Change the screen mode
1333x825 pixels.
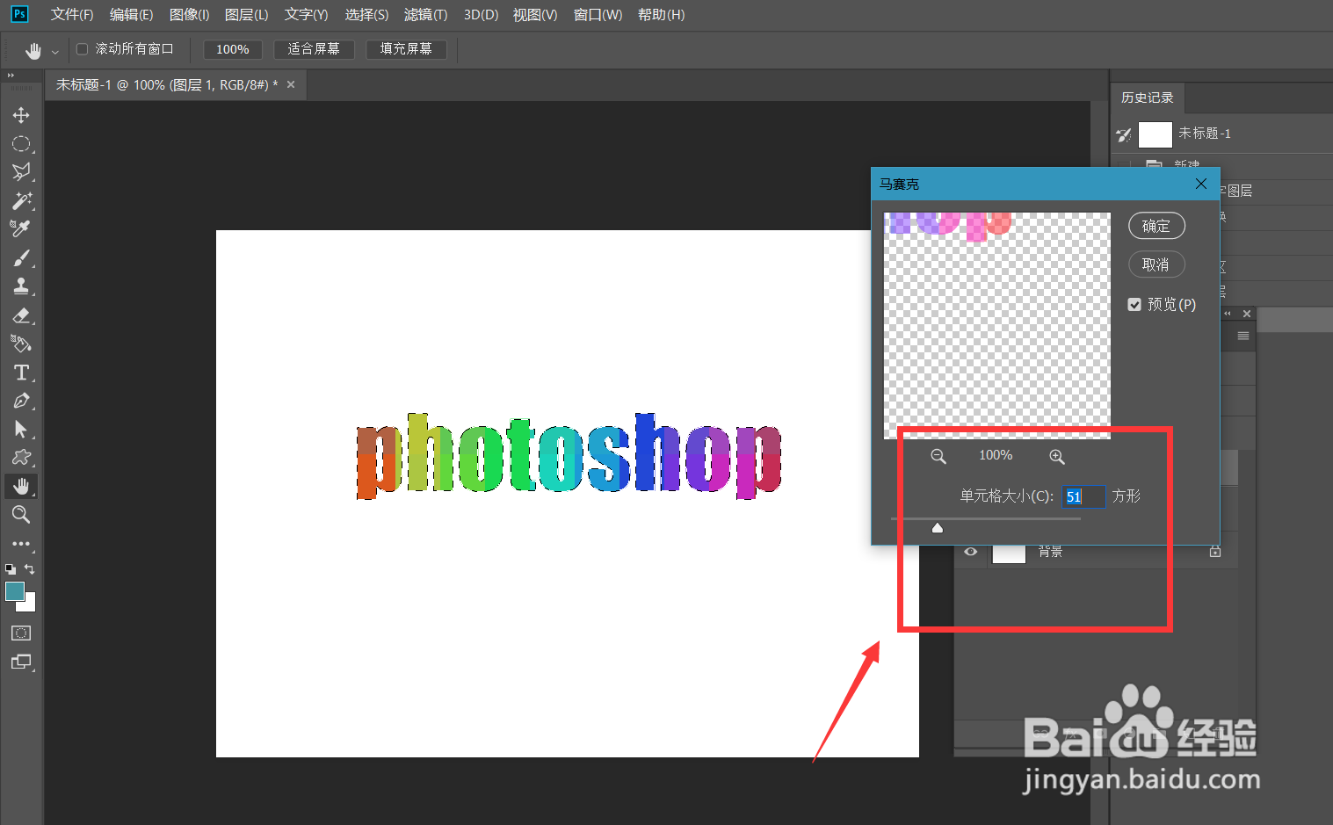(21, 662)
